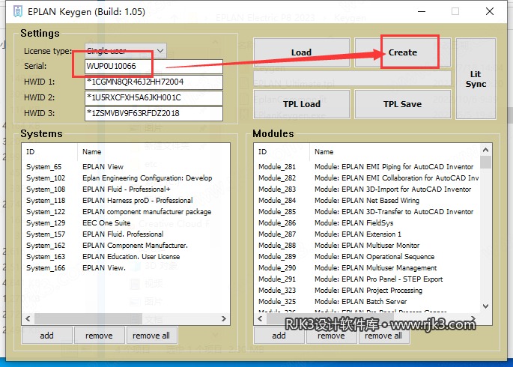Image resolution: width=513 pixels, height=367 pixels.
Task: Click the Load button
Action: click(x=301, y=52)
